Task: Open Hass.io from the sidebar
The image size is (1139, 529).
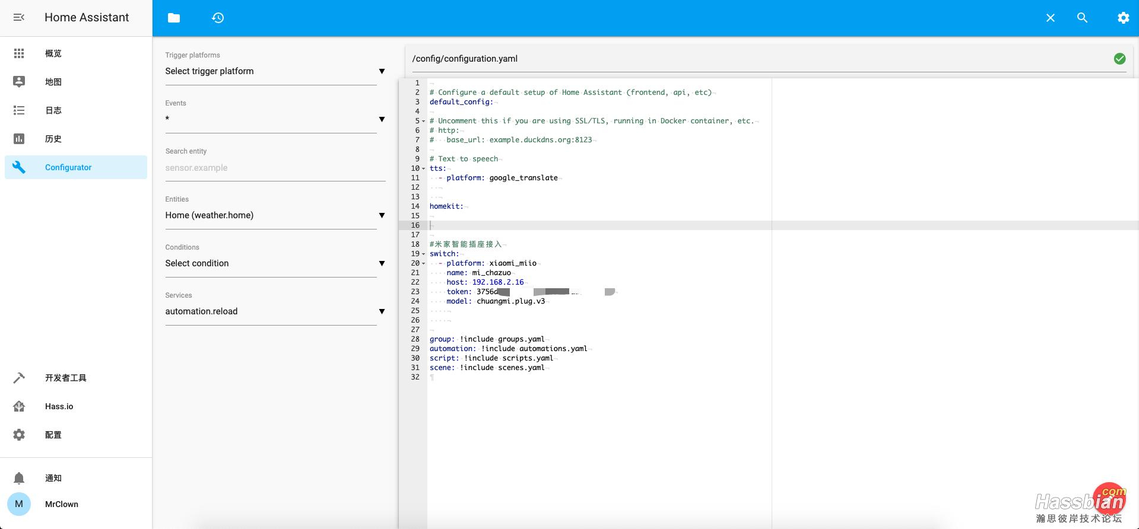Action: pyautogui.click(x=76, y=406)
